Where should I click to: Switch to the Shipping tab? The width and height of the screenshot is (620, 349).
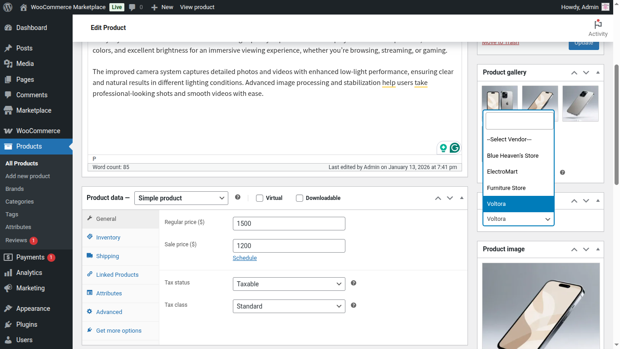click(x=107, y=256)
